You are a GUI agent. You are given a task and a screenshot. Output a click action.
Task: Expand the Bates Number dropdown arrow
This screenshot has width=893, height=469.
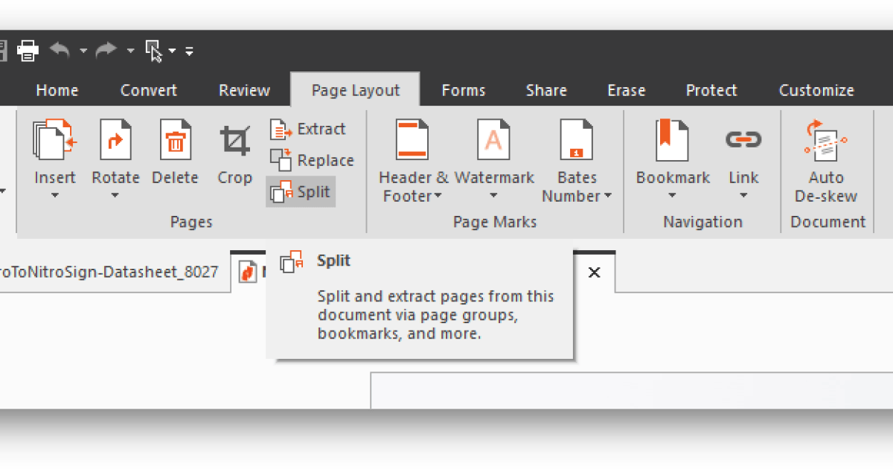[608, 197]
